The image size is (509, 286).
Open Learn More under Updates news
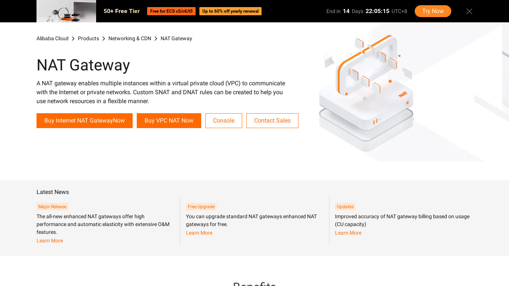pos(348,233)
